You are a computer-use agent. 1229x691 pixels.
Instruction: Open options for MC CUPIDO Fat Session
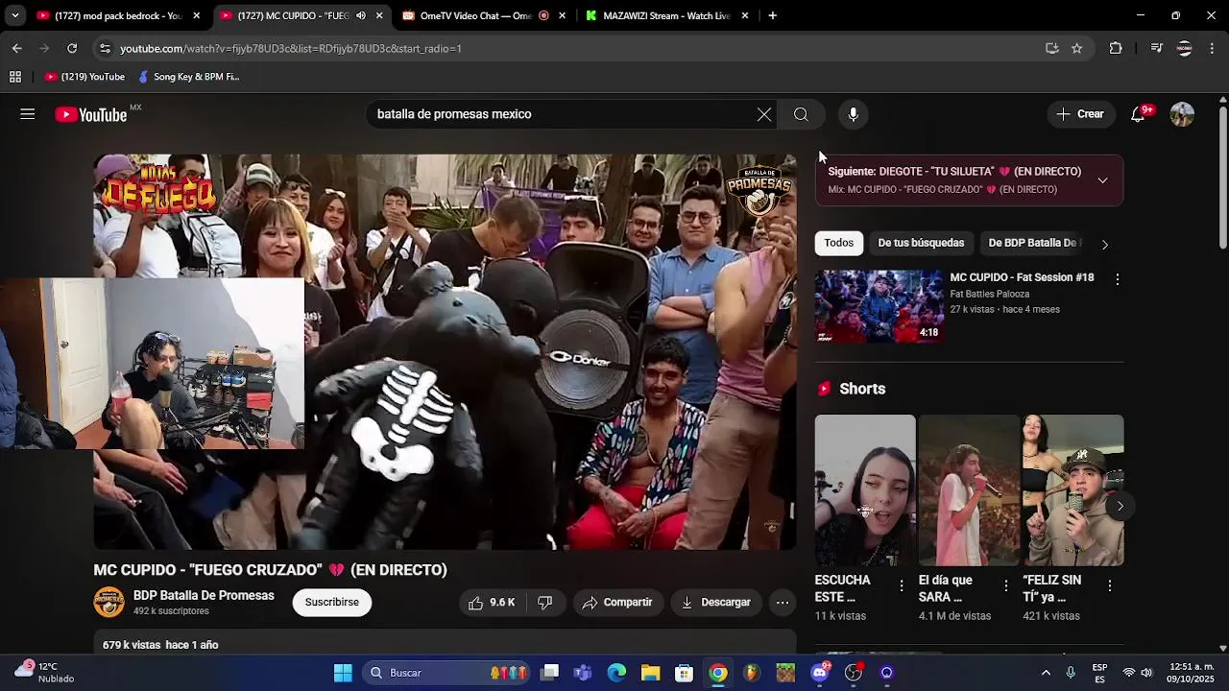click(1117, 279)
